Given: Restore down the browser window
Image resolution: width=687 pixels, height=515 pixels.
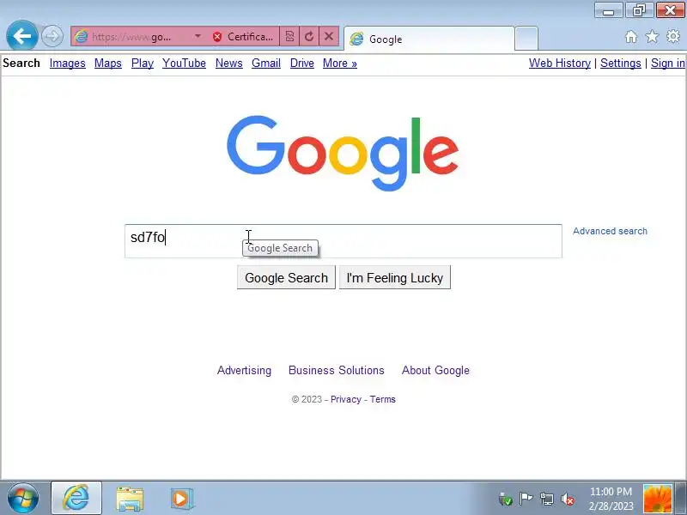Looking at the screenshot, I should [x=639, y=10].
